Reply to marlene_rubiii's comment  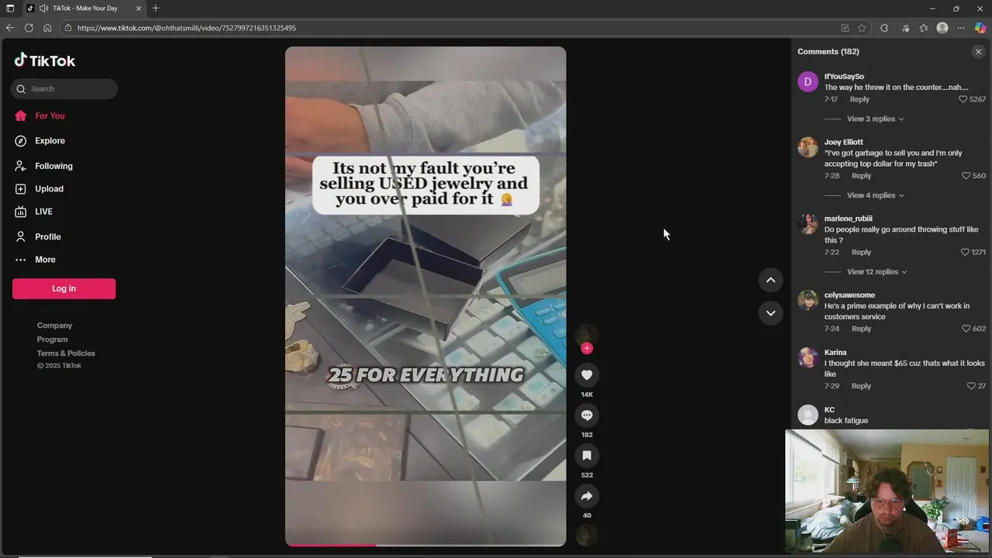click(x=862, y=253)
